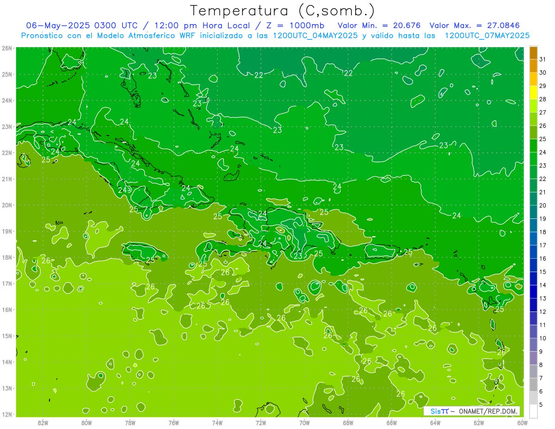Pick the light green swatch between 26 and 27
555x429 pixels.
533,119
